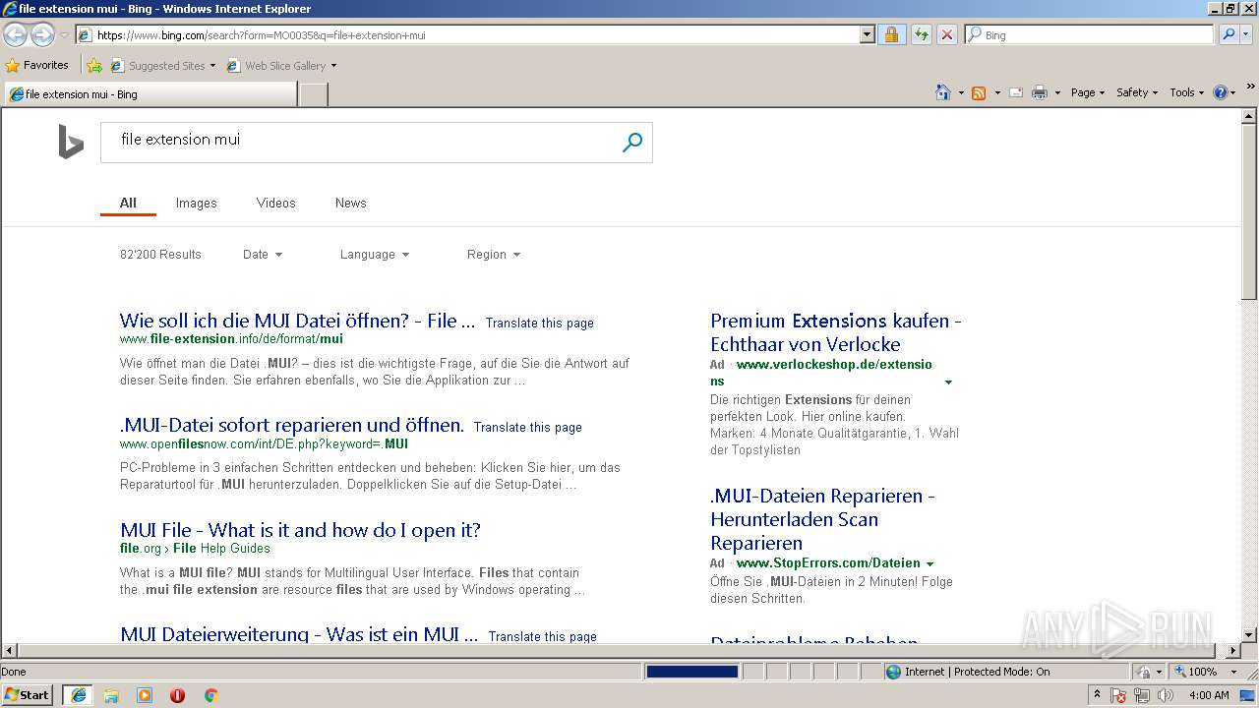Expand the Suggested Sites dropdown
This screenshot has width=1259, height=708.
click(x=212, y=66)
